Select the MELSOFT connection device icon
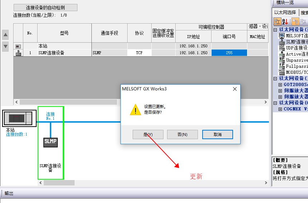The image size is (308, 203). [282, 36]
